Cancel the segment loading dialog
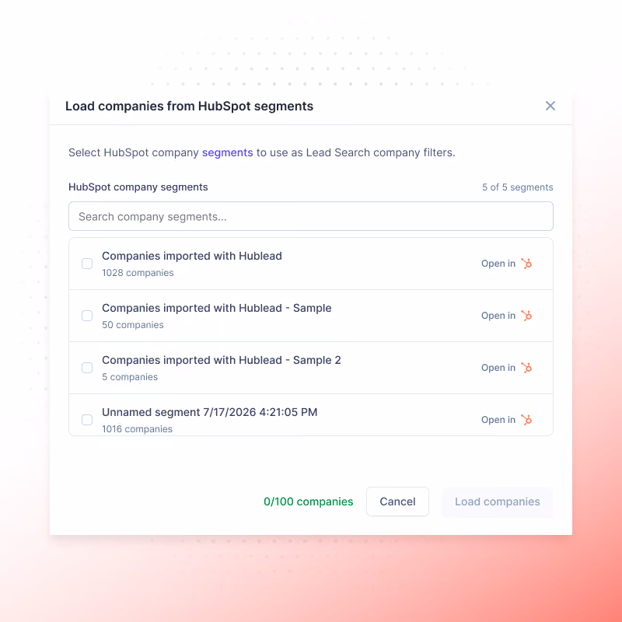622x622 pixels. (397, 501)
